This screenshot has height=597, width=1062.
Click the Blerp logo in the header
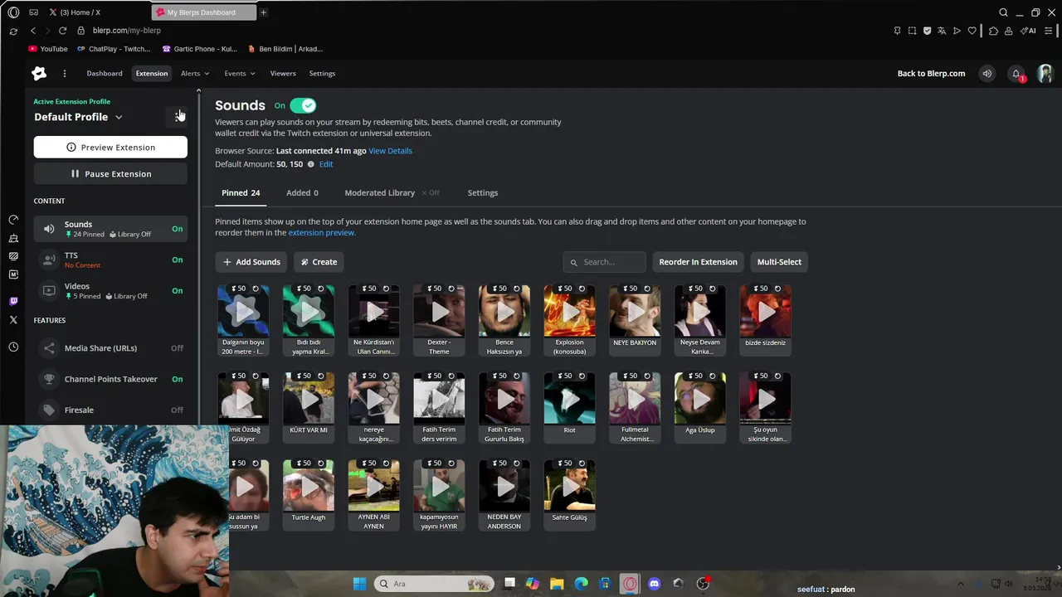(39, 73)
